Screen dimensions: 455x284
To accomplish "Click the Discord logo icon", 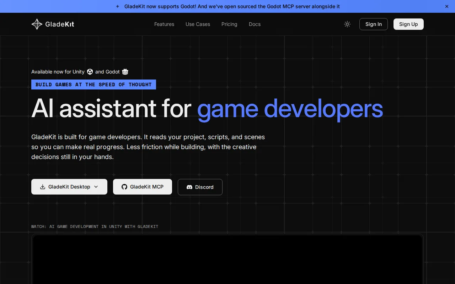I will pyautogui.click(x=189, y=187).
